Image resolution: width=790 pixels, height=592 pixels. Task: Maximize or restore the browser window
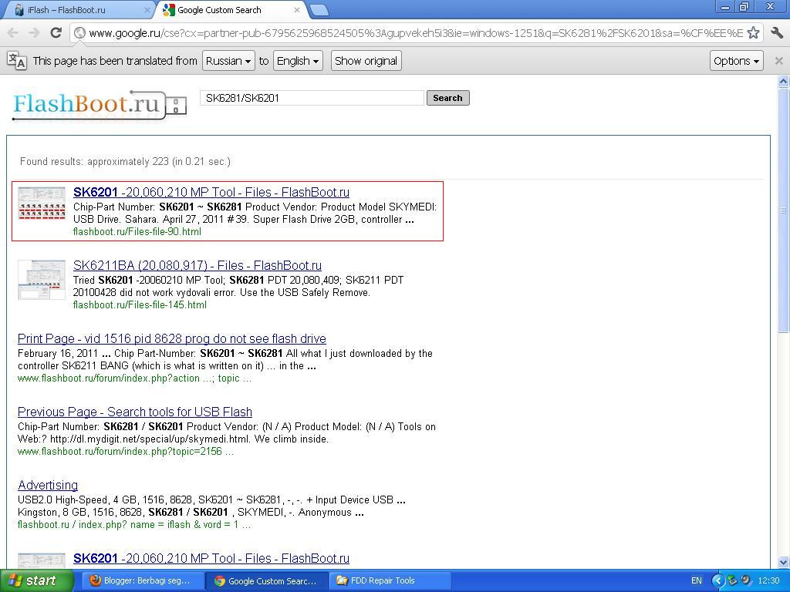pos(744,6)
